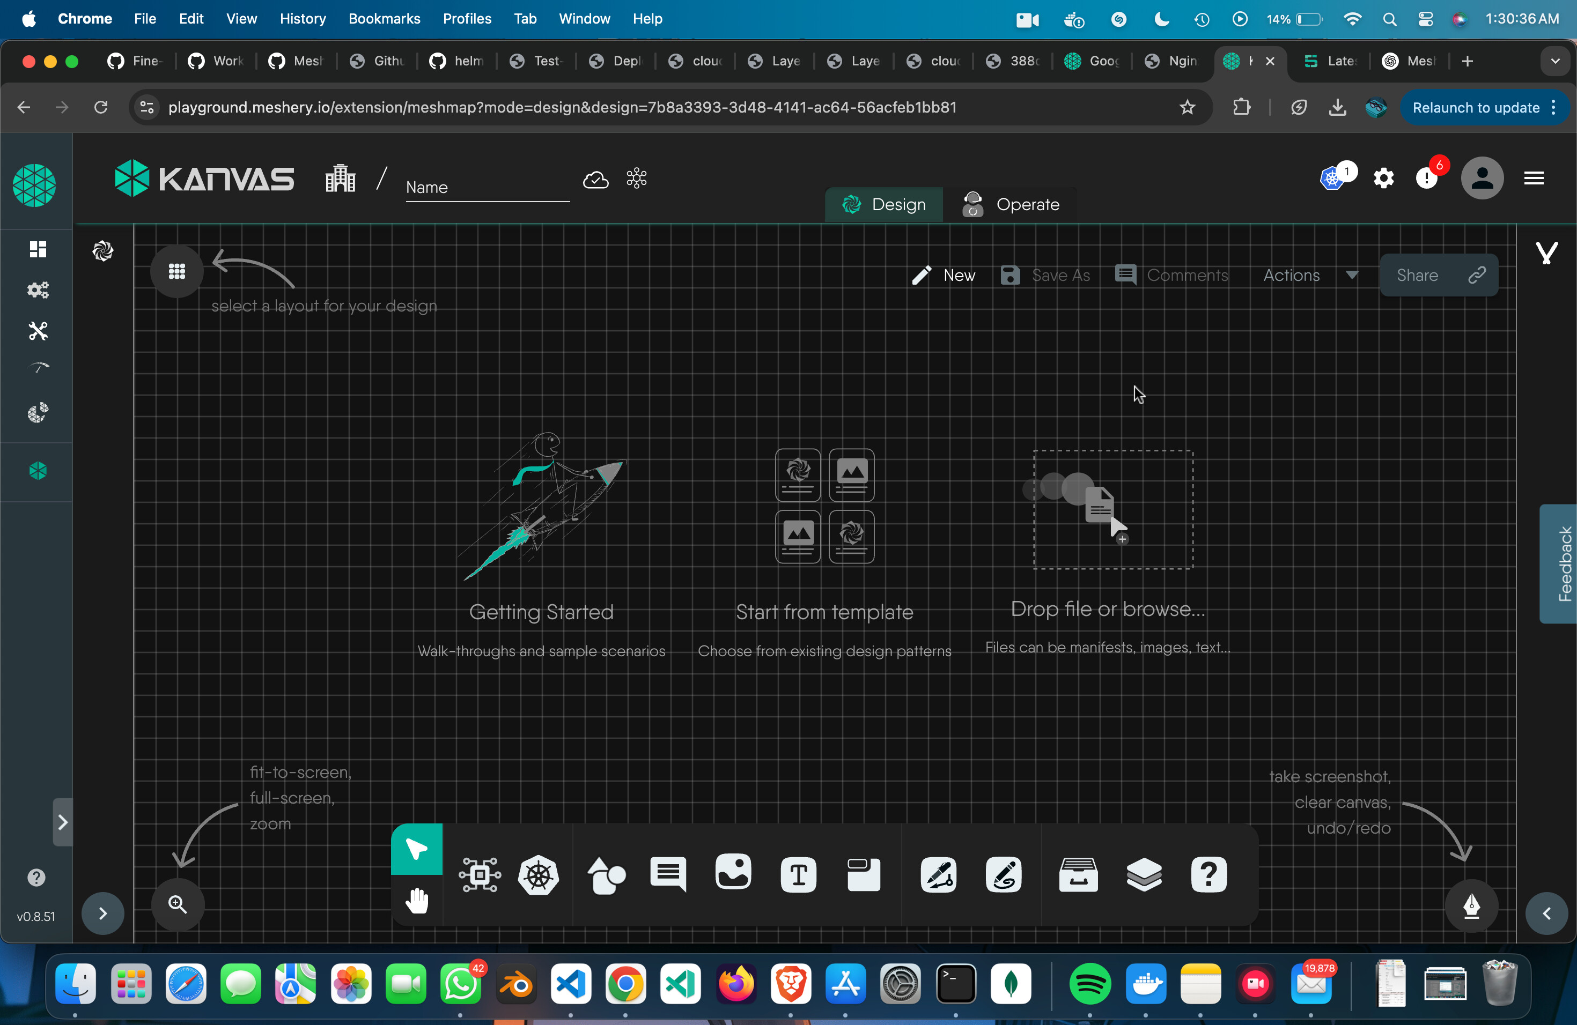Expand the Actions dropdown

click(1310, 276)
